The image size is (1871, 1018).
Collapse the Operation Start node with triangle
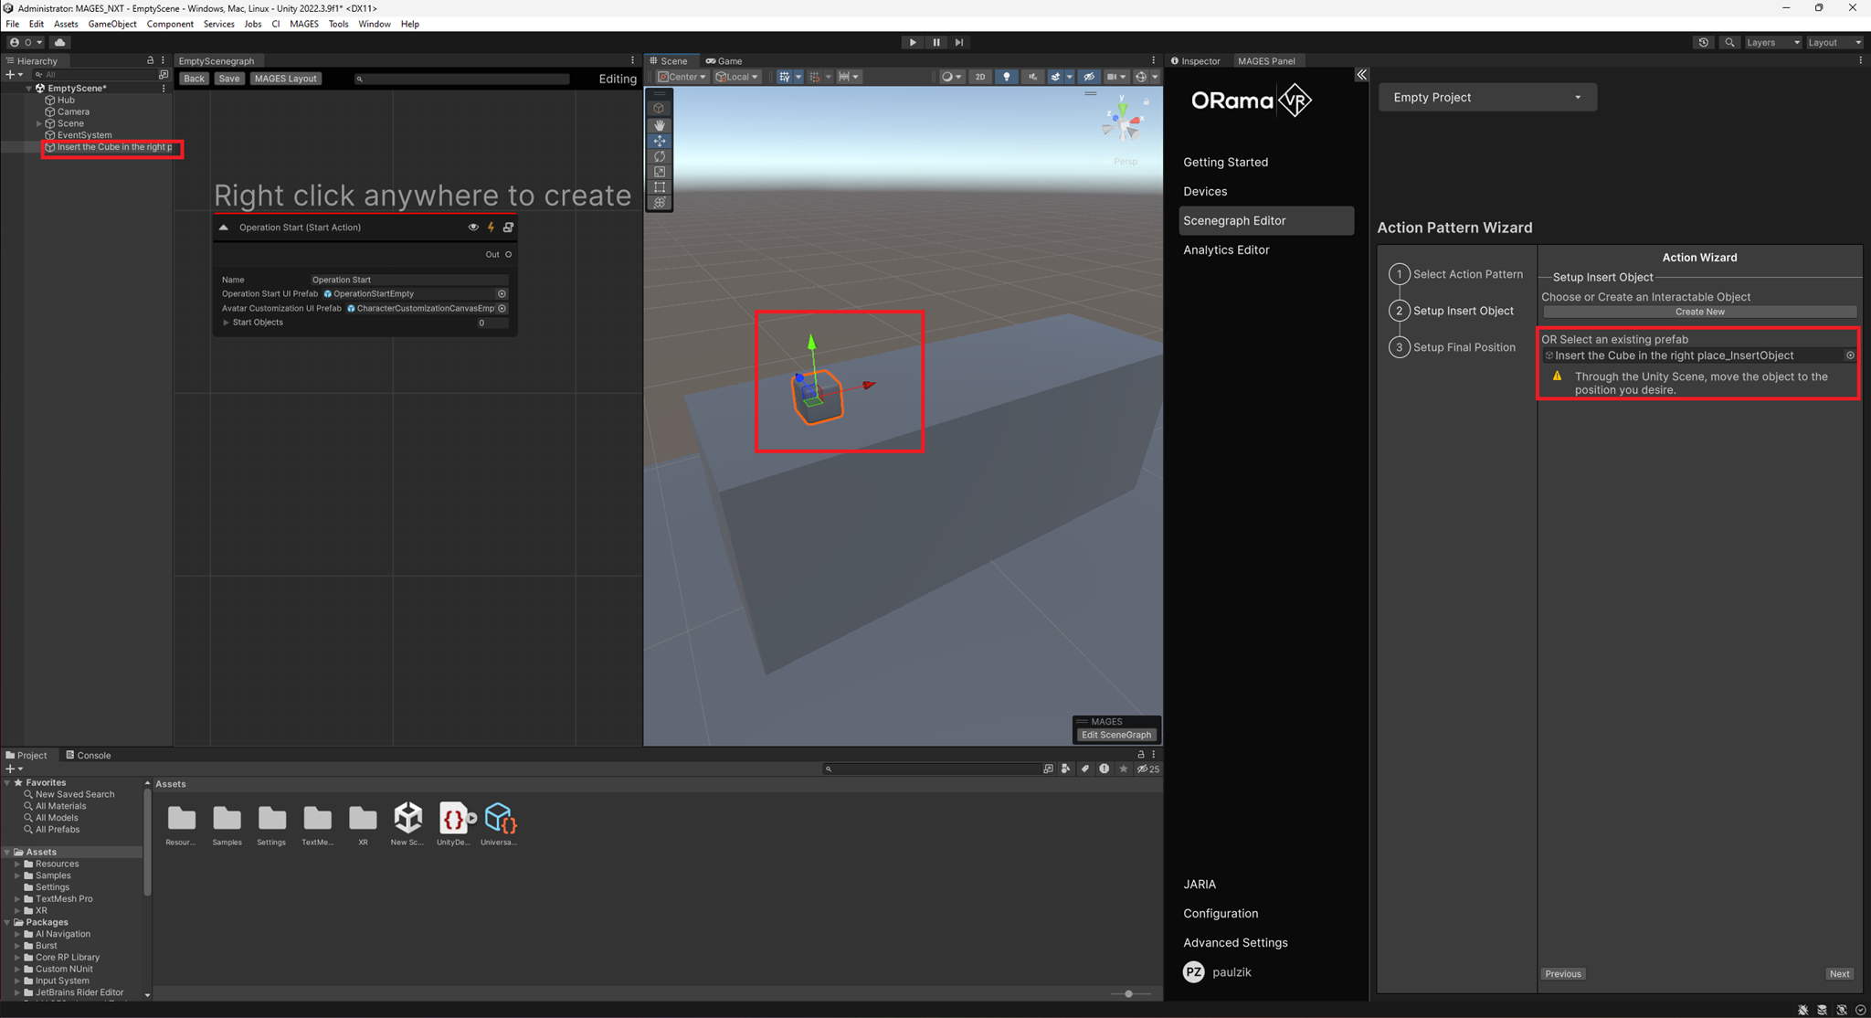(224, 228)
